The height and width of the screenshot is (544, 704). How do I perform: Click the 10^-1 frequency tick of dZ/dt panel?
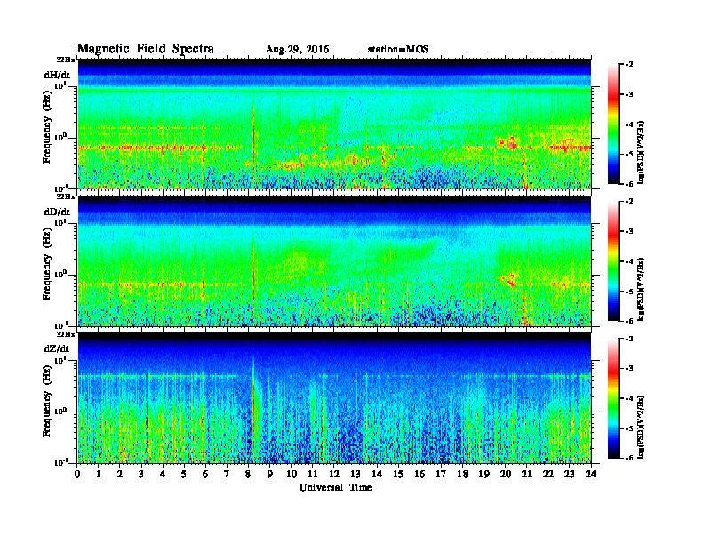(x=60, y=462)
